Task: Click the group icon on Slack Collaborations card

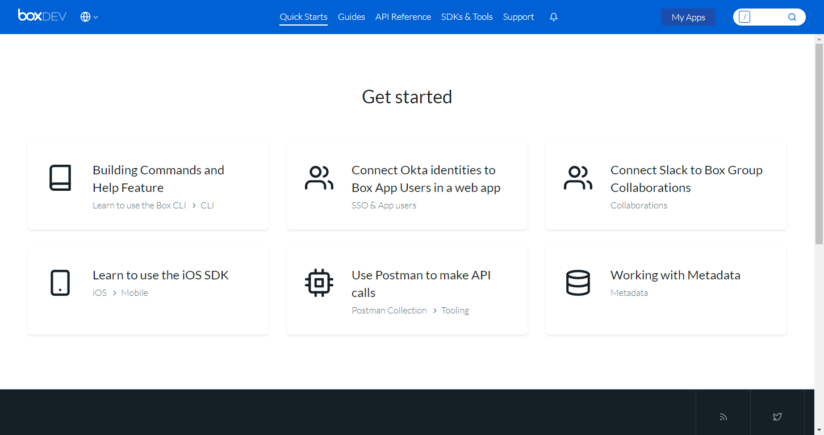Action: [578, 178]
